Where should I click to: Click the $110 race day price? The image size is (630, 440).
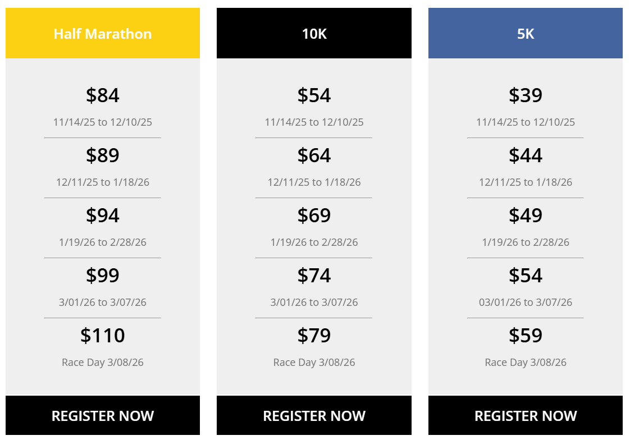click(x=103, y=336)
